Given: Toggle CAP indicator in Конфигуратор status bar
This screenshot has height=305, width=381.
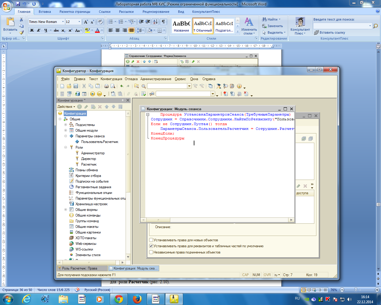Looking at the screenshot, I should coord(246,275).
